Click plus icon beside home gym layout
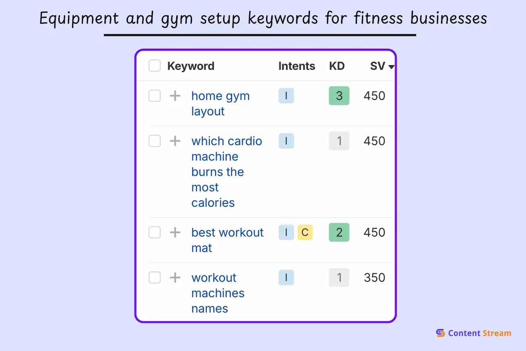Image resolution: width=526 pixels, height=351 pixels. pyautogui.click(x=175, y=96)
